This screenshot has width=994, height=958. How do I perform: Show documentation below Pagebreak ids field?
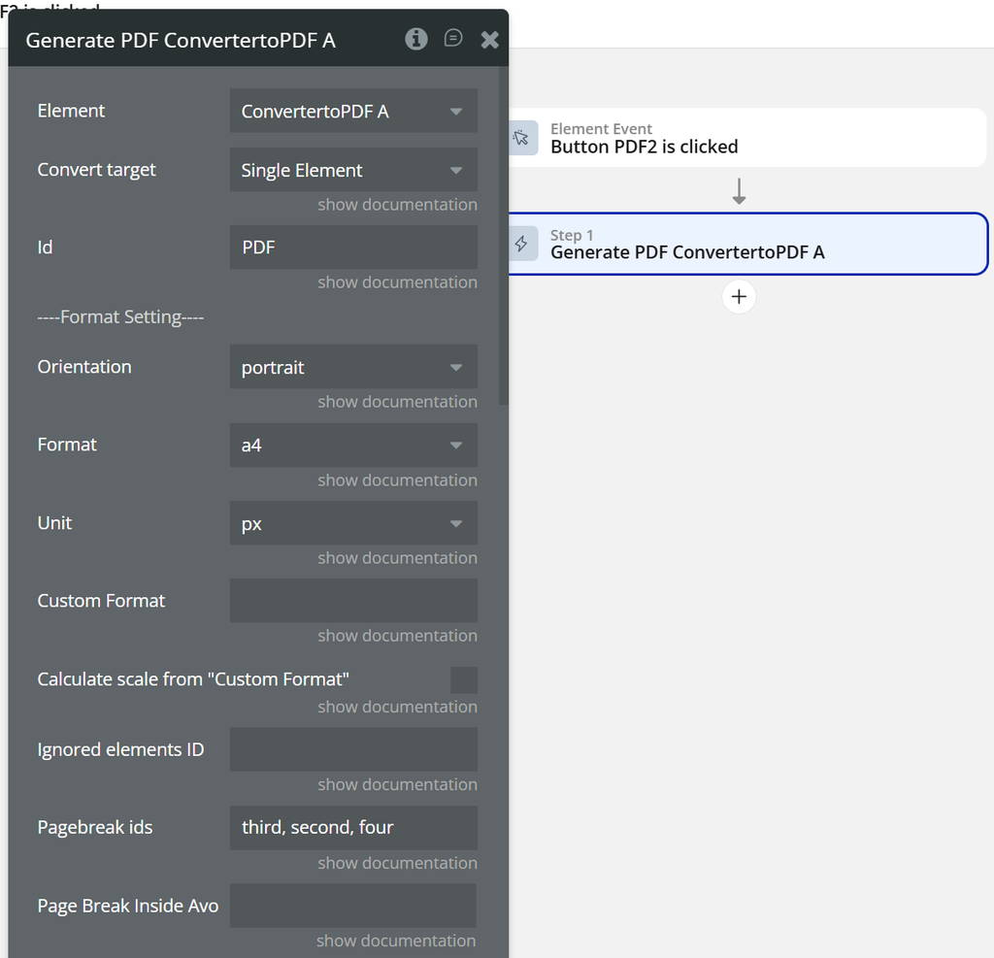[x=397, y=863]
